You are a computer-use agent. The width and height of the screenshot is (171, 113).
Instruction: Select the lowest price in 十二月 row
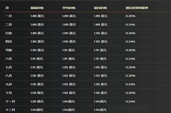(x=36, y=110)
